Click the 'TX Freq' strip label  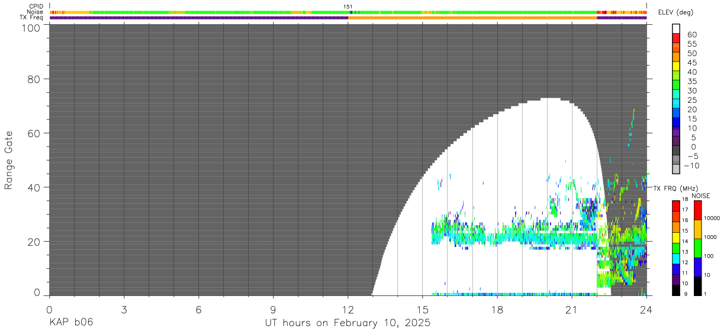31,17
